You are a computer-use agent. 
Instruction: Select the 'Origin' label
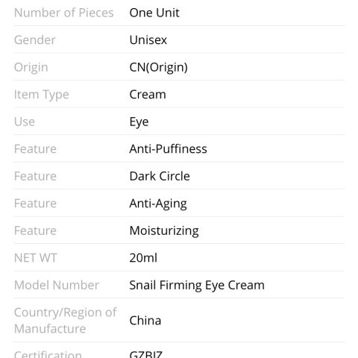[31, 67]
